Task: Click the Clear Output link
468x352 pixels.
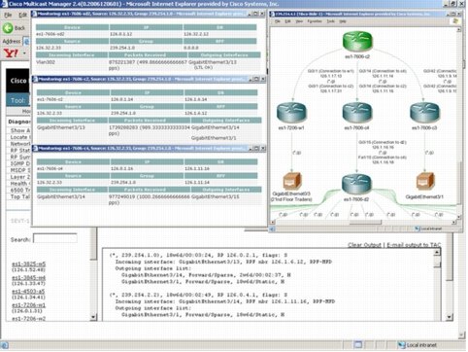Action: point(364,245)
